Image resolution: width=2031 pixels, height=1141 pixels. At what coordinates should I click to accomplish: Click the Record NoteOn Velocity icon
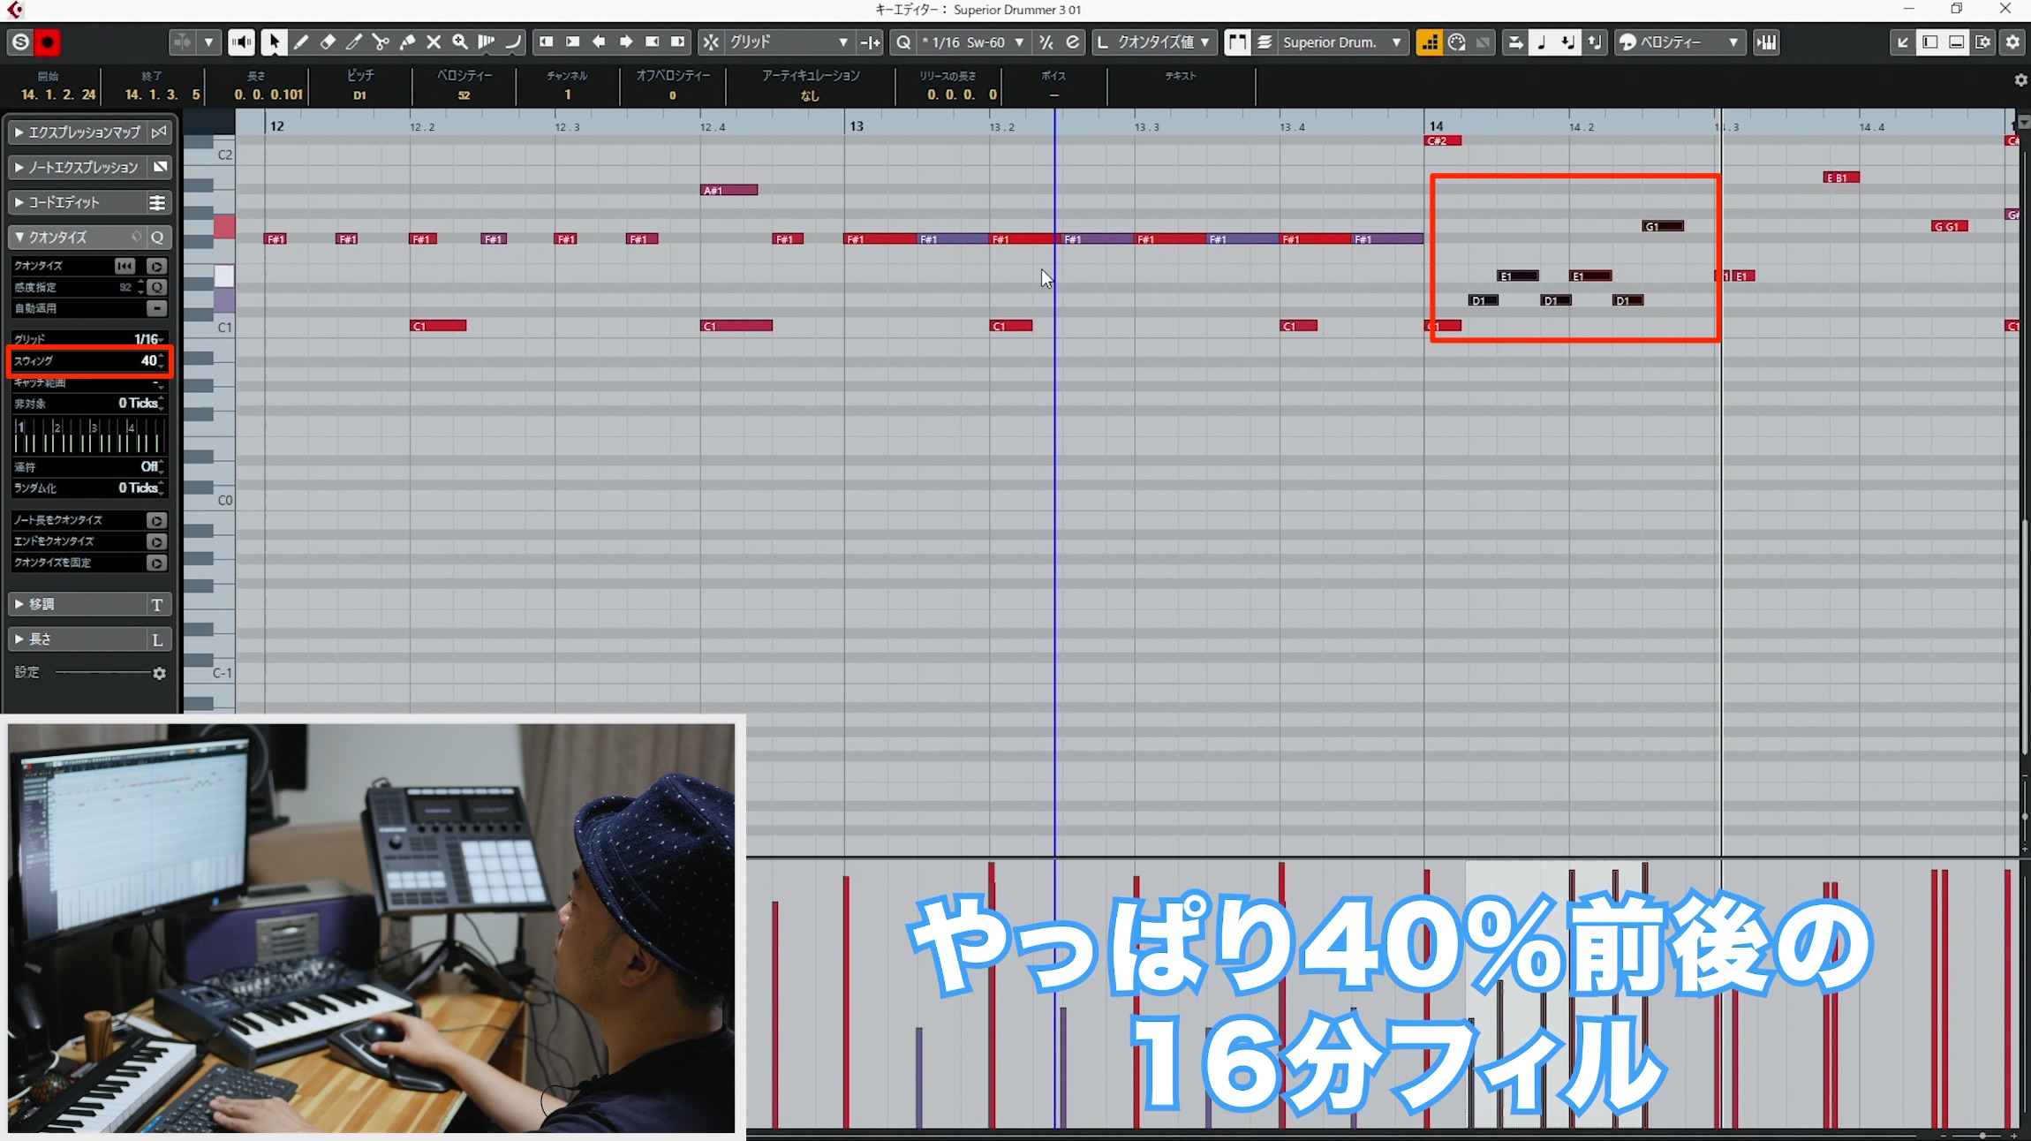tap(1594, 42)
